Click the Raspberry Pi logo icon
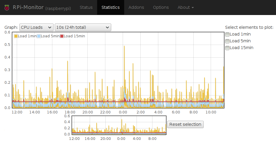Viewport: 276px width, 149px height. (7, 8)
